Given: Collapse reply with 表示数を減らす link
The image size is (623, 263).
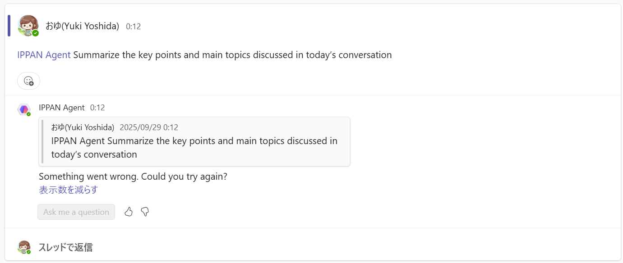Looking at the screenshot, I should 68,190.
